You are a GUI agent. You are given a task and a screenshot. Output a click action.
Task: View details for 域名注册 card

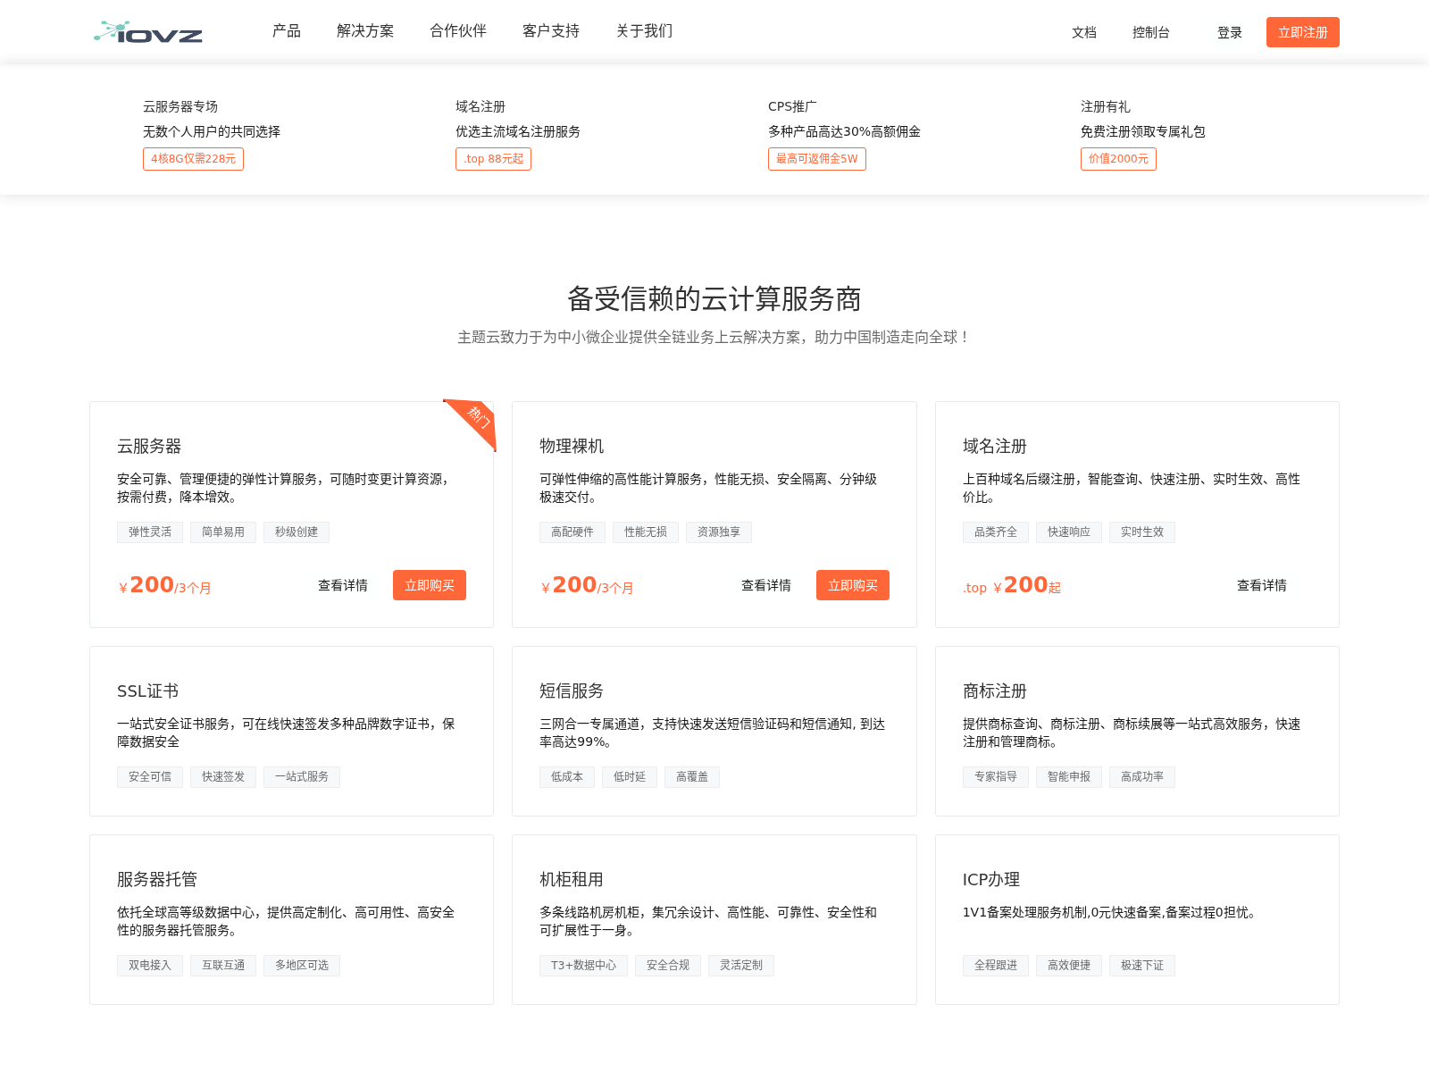1261,585
